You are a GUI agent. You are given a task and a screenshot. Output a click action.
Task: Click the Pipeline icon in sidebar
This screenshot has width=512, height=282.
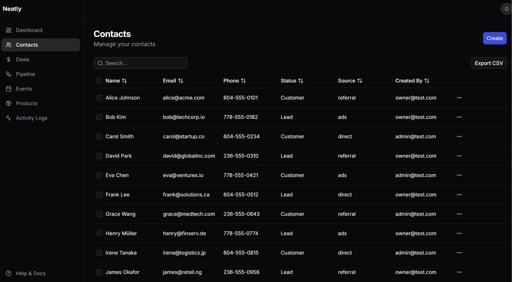[9, 74]
